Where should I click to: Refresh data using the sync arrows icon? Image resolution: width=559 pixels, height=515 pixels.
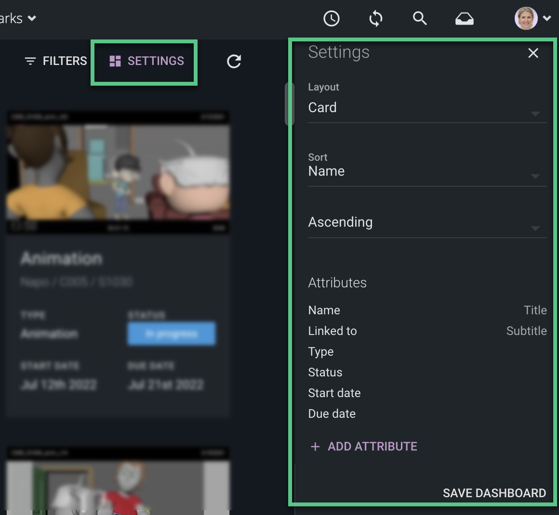point(375,18)
